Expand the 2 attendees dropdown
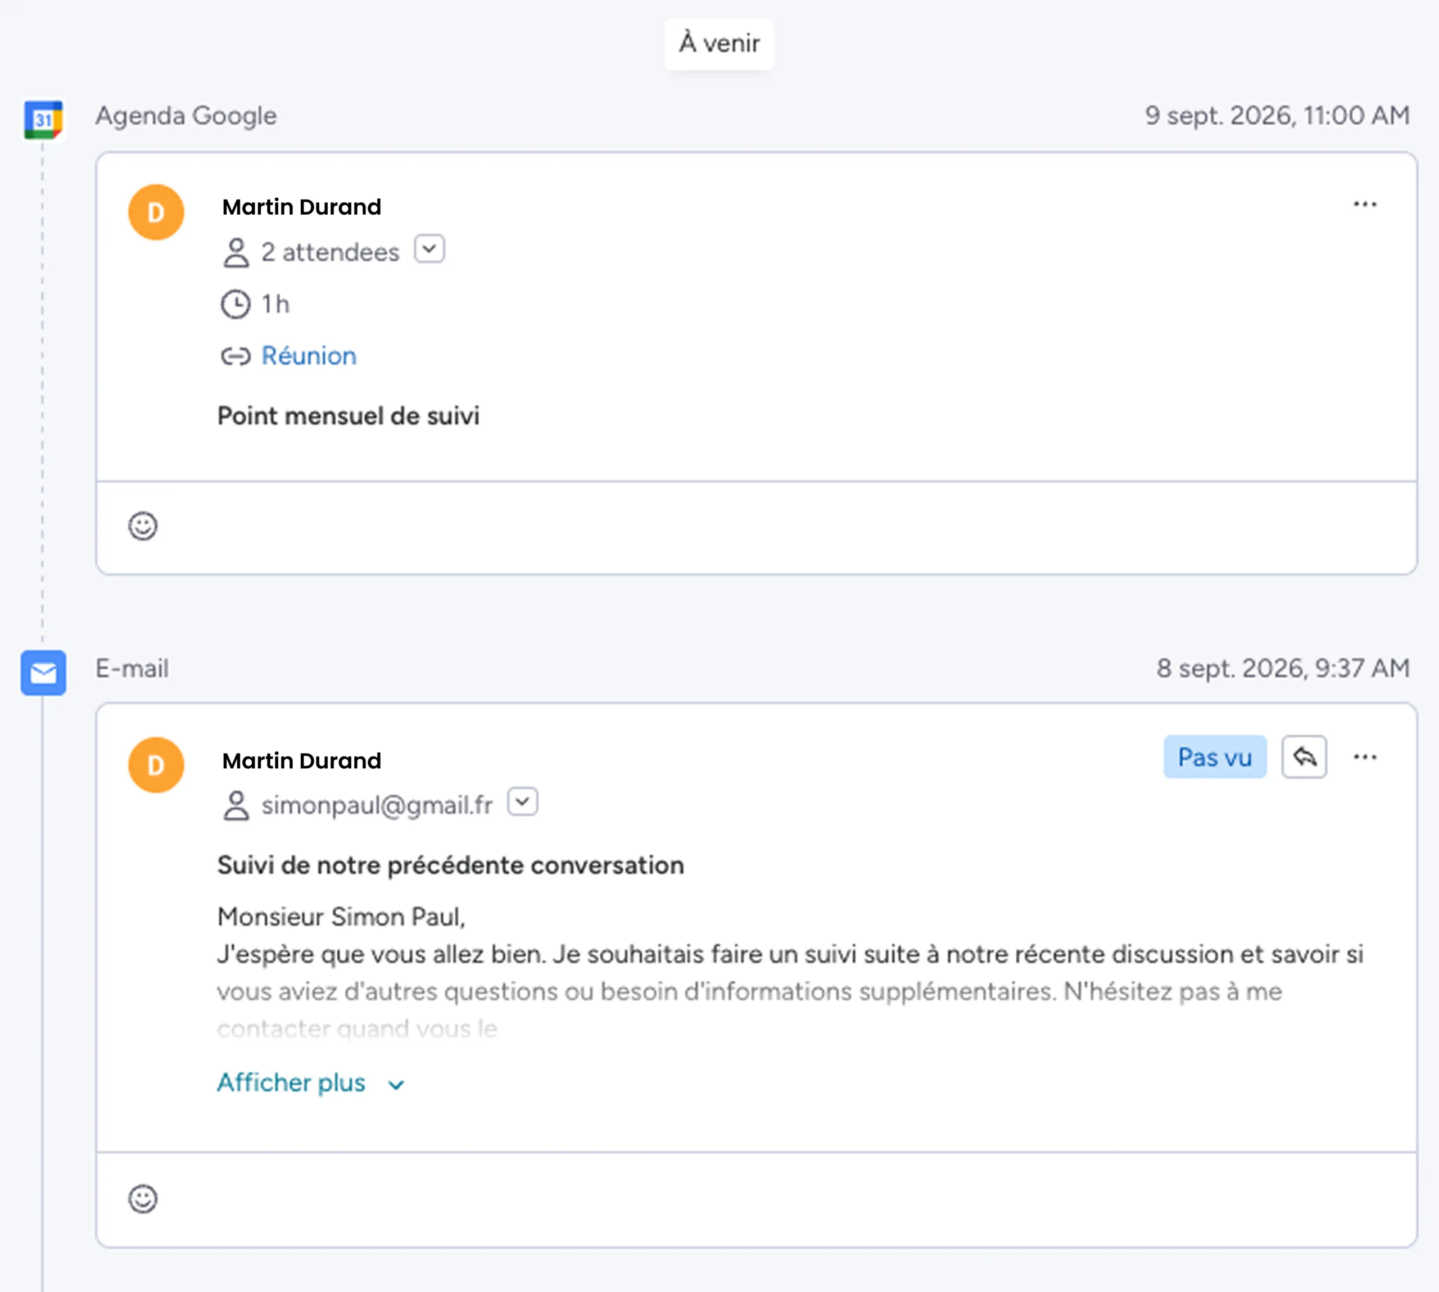Screen dimensions: 1439x1292 tap(429, 249)
